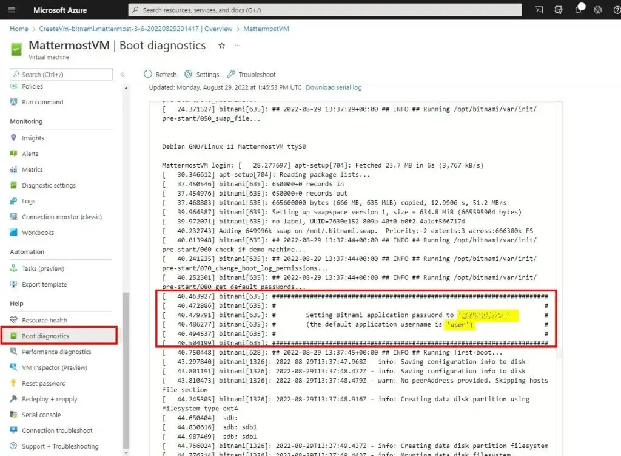Launch Cloud Shell from the top bar
This screenshot has height=456, width=621.
539,10
